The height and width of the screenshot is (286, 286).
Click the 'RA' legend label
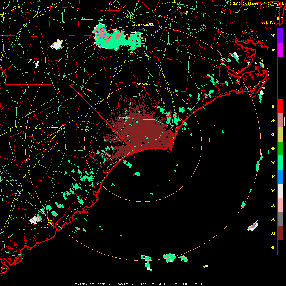(x=273, y=163)
